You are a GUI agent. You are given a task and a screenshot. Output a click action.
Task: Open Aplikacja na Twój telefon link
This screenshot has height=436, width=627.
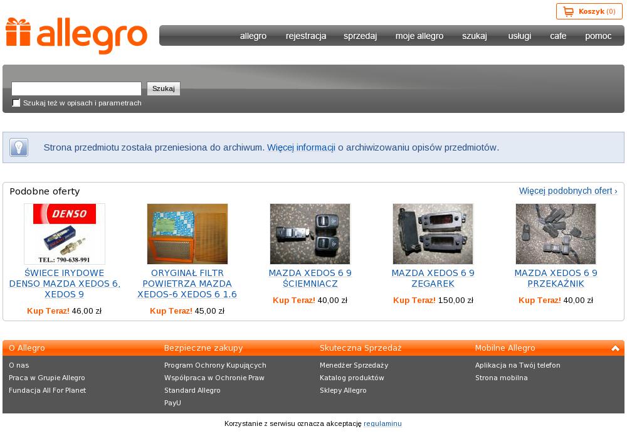[x=518, y=365]
